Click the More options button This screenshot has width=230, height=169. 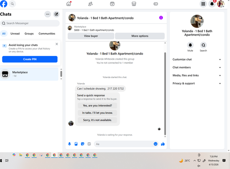click(x=140, y=36)
